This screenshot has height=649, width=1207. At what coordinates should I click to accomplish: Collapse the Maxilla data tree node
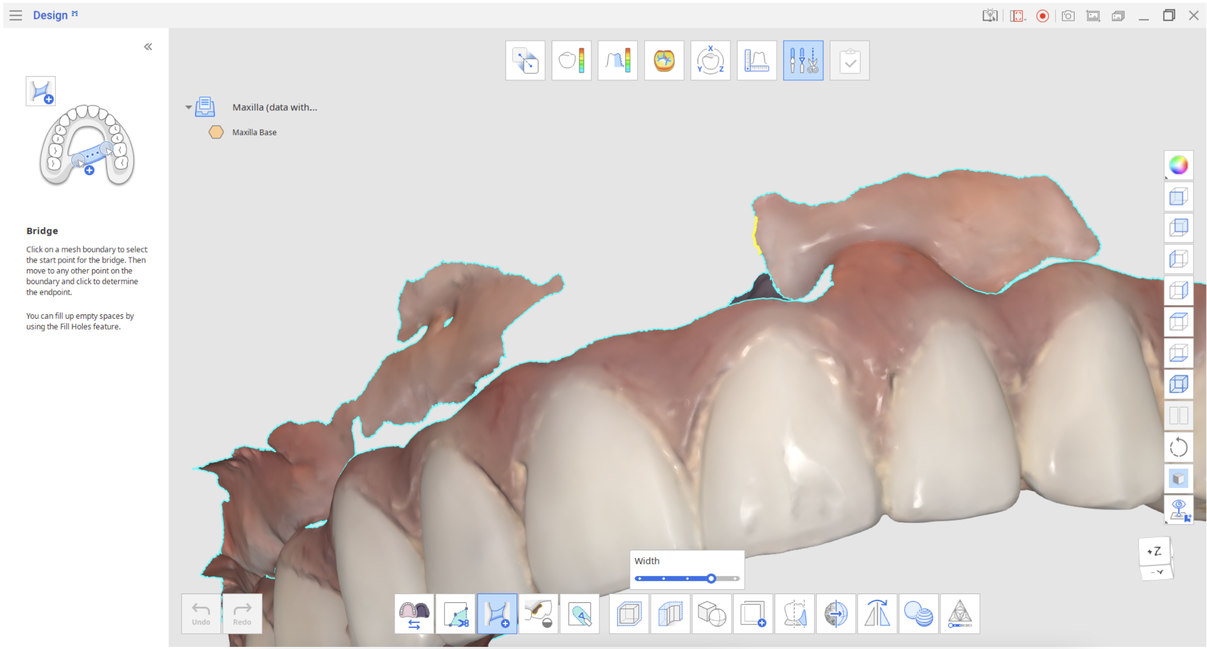(x=189, y=107)
